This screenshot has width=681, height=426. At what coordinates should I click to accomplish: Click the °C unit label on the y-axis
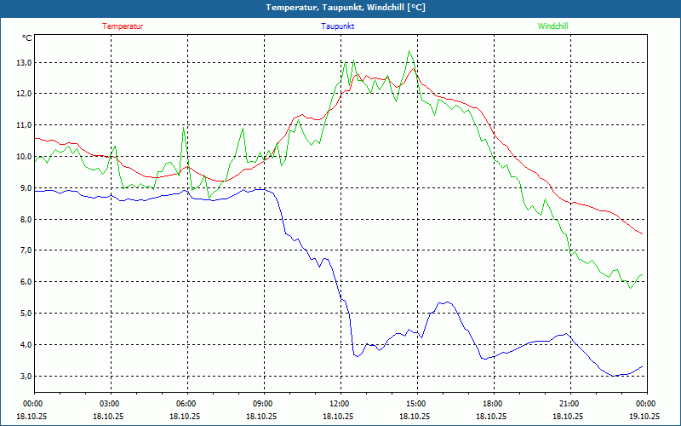(x=27, y=38)
